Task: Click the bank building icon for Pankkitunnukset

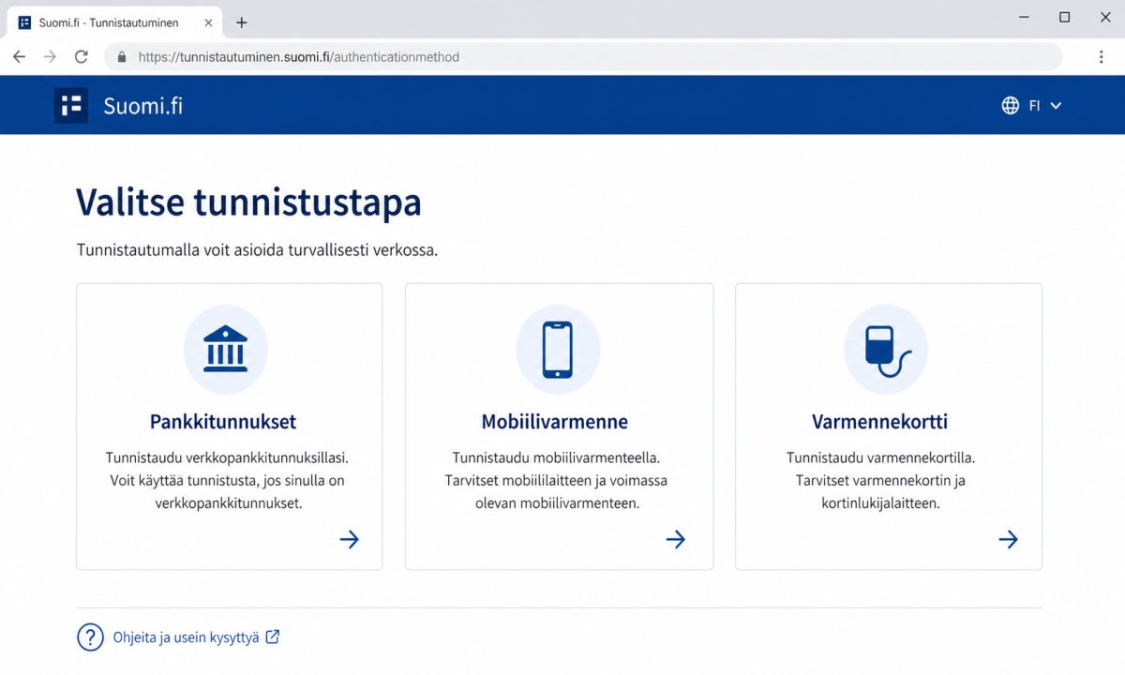Action: [226, 351]
